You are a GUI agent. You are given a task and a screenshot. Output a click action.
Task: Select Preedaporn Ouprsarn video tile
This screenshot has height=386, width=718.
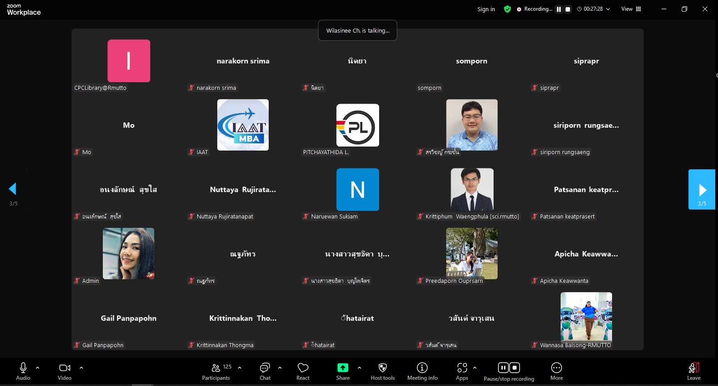[x=472, y=254]
